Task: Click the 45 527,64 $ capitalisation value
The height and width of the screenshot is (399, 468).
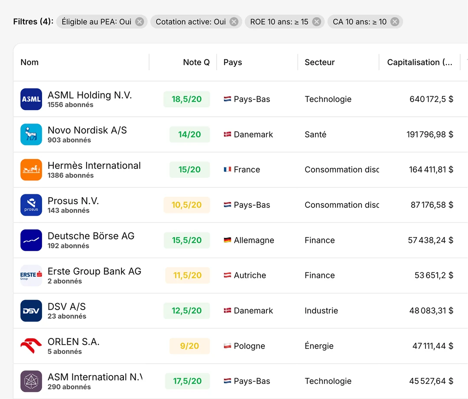Action: point(431,381)
